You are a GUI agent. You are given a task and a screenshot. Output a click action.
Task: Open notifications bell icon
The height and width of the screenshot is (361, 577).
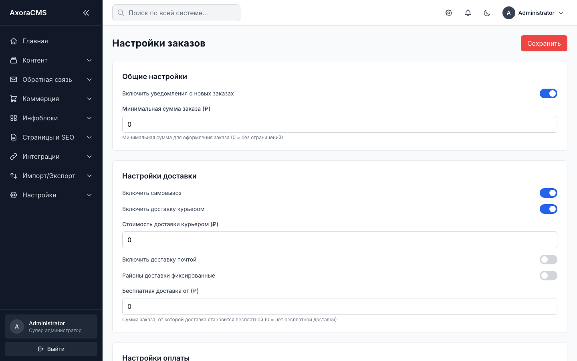tap(468, 13)
